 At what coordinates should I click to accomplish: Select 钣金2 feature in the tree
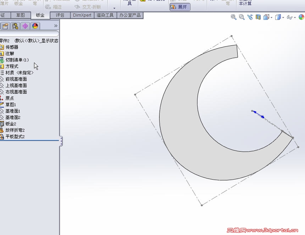click(11, 124)
